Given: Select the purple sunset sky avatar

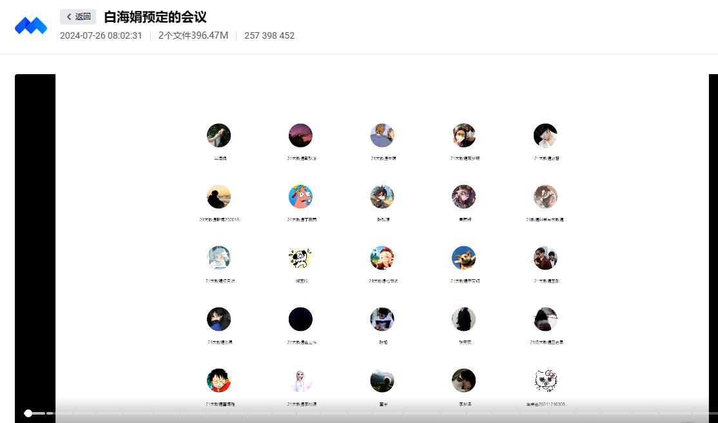Looking at the screenshot, I should [300, 135].
